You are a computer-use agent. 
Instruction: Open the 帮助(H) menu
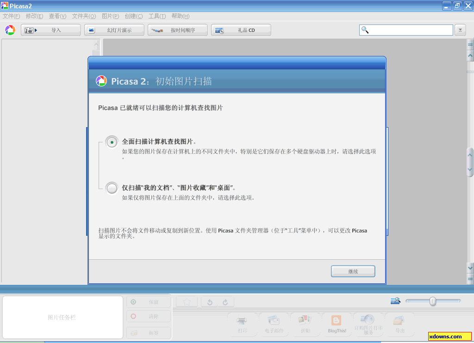coord(181,16)
